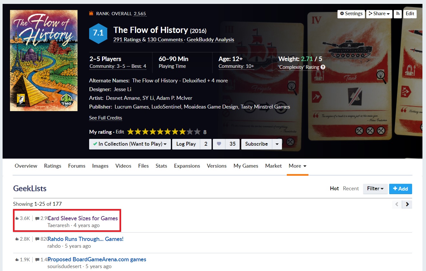This screenshot has width=426, height=271.
Task: Sort GeekLists by Recent
Action: (351, 189)
